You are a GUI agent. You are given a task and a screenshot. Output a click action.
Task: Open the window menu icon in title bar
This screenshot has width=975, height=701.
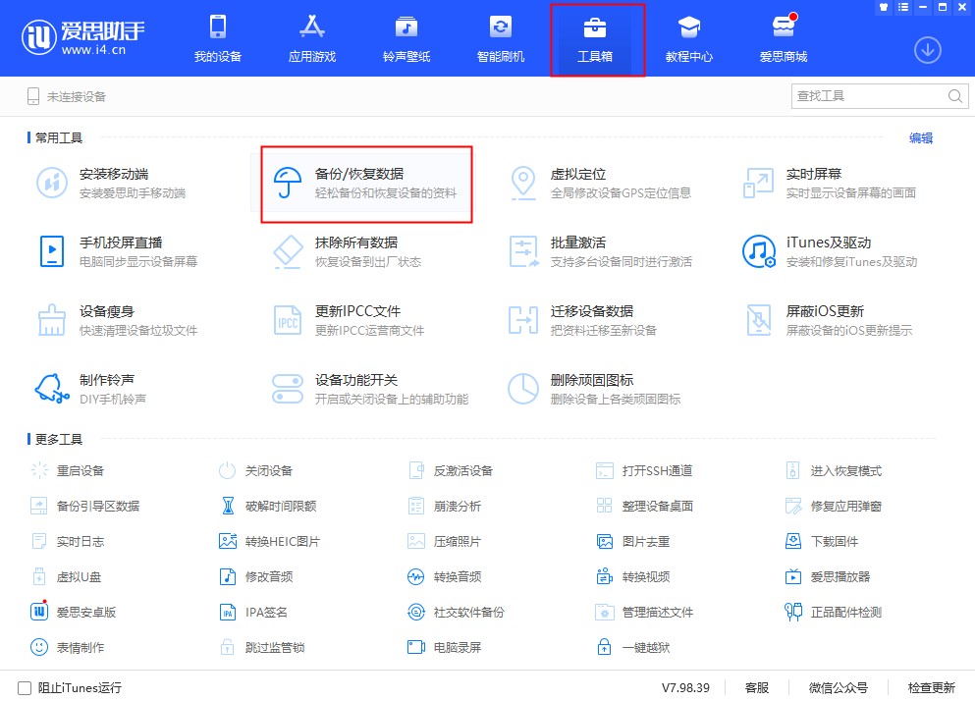coord(901,8)
